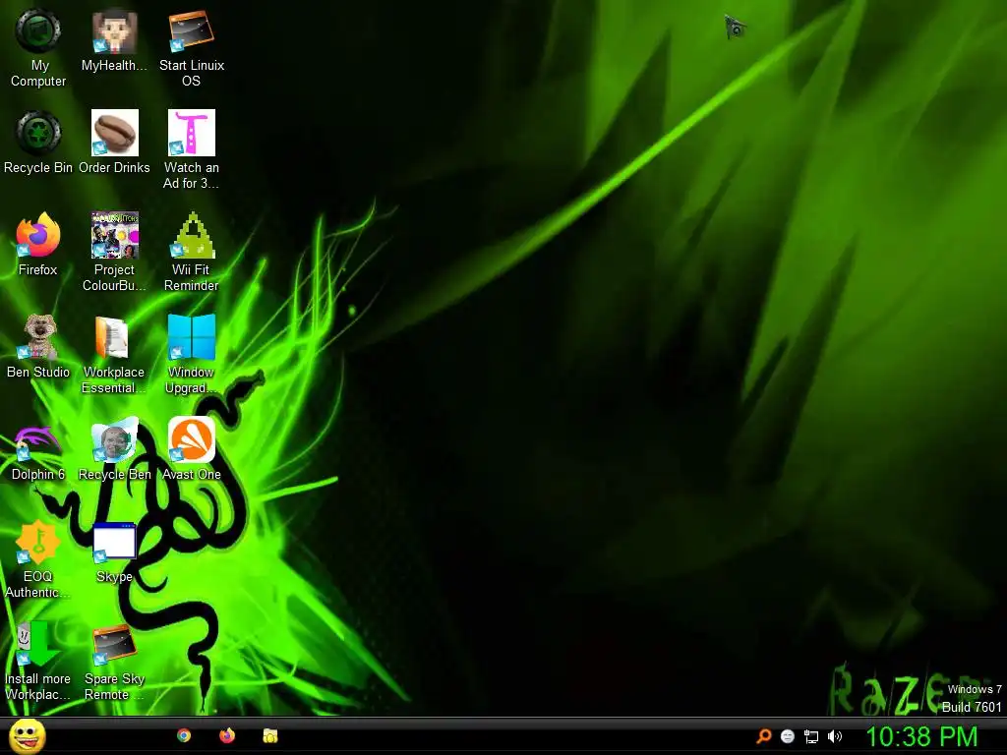Click the volume speaker tray icon
Screen dimensions: 1007x755
[835, 736]
